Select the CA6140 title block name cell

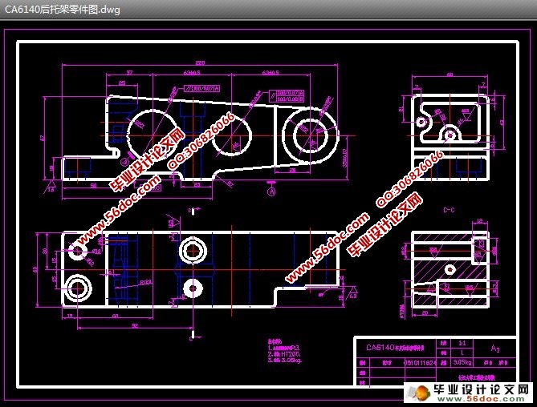coord(392,348)
